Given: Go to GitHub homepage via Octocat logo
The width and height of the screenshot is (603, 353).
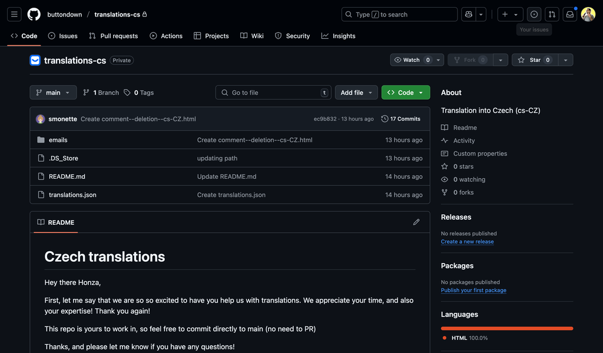Looking at the screenshot, I should [x=34, y=14].
